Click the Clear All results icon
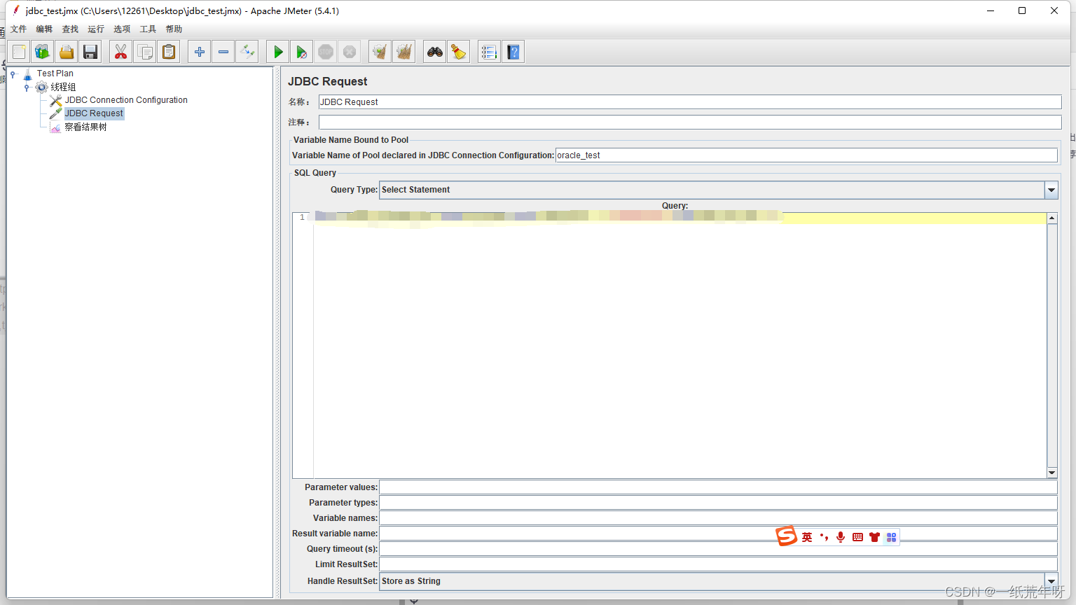The height and width of the screenshot is (605, 1076). (x=404, y=52)
